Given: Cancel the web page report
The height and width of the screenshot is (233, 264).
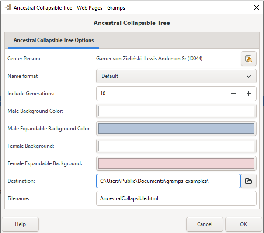Looking at the screenshot, I should click(x=205, y=224).
